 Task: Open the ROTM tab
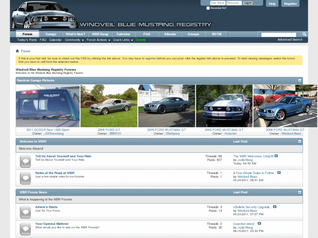(x=217, y=34)
